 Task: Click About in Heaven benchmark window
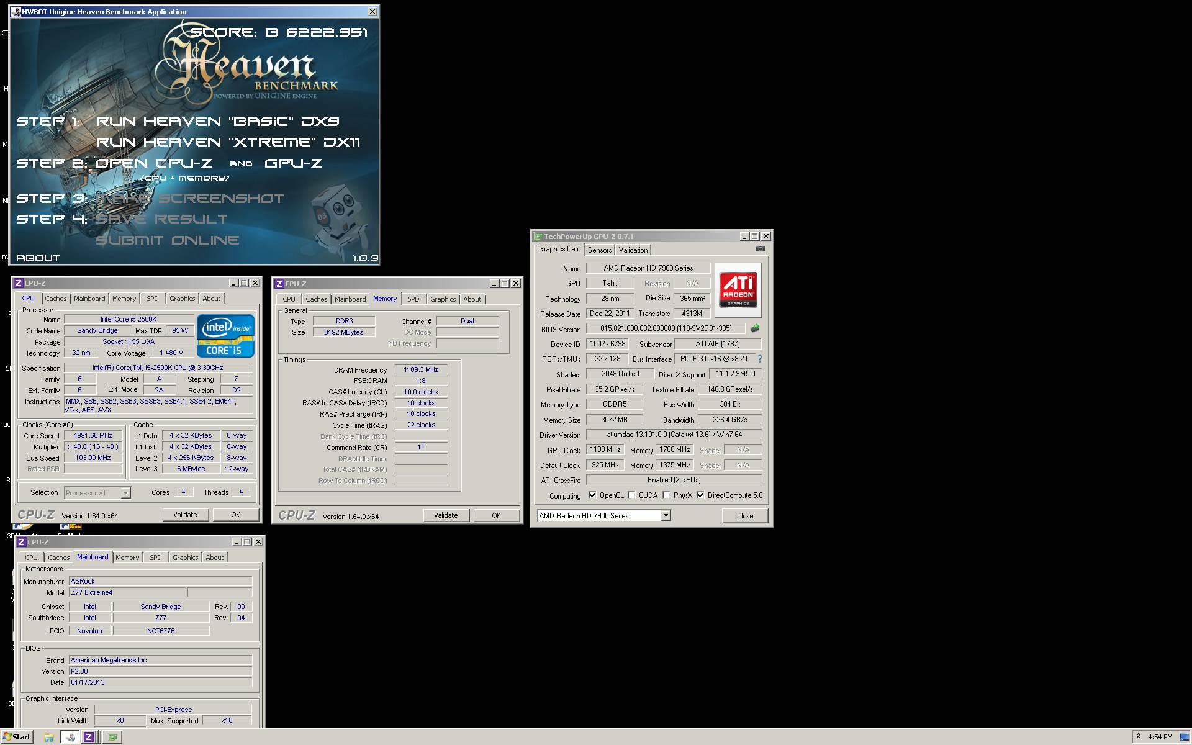point(38,258)
